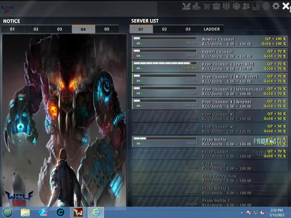Join Free Channel 1 [Pyramid]
Image resolution: width=291 pixels, height=218 pixels.
point(210,66)
